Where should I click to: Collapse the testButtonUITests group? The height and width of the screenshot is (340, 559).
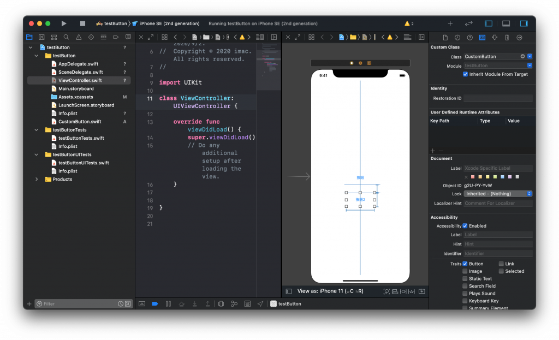point(37,154)
